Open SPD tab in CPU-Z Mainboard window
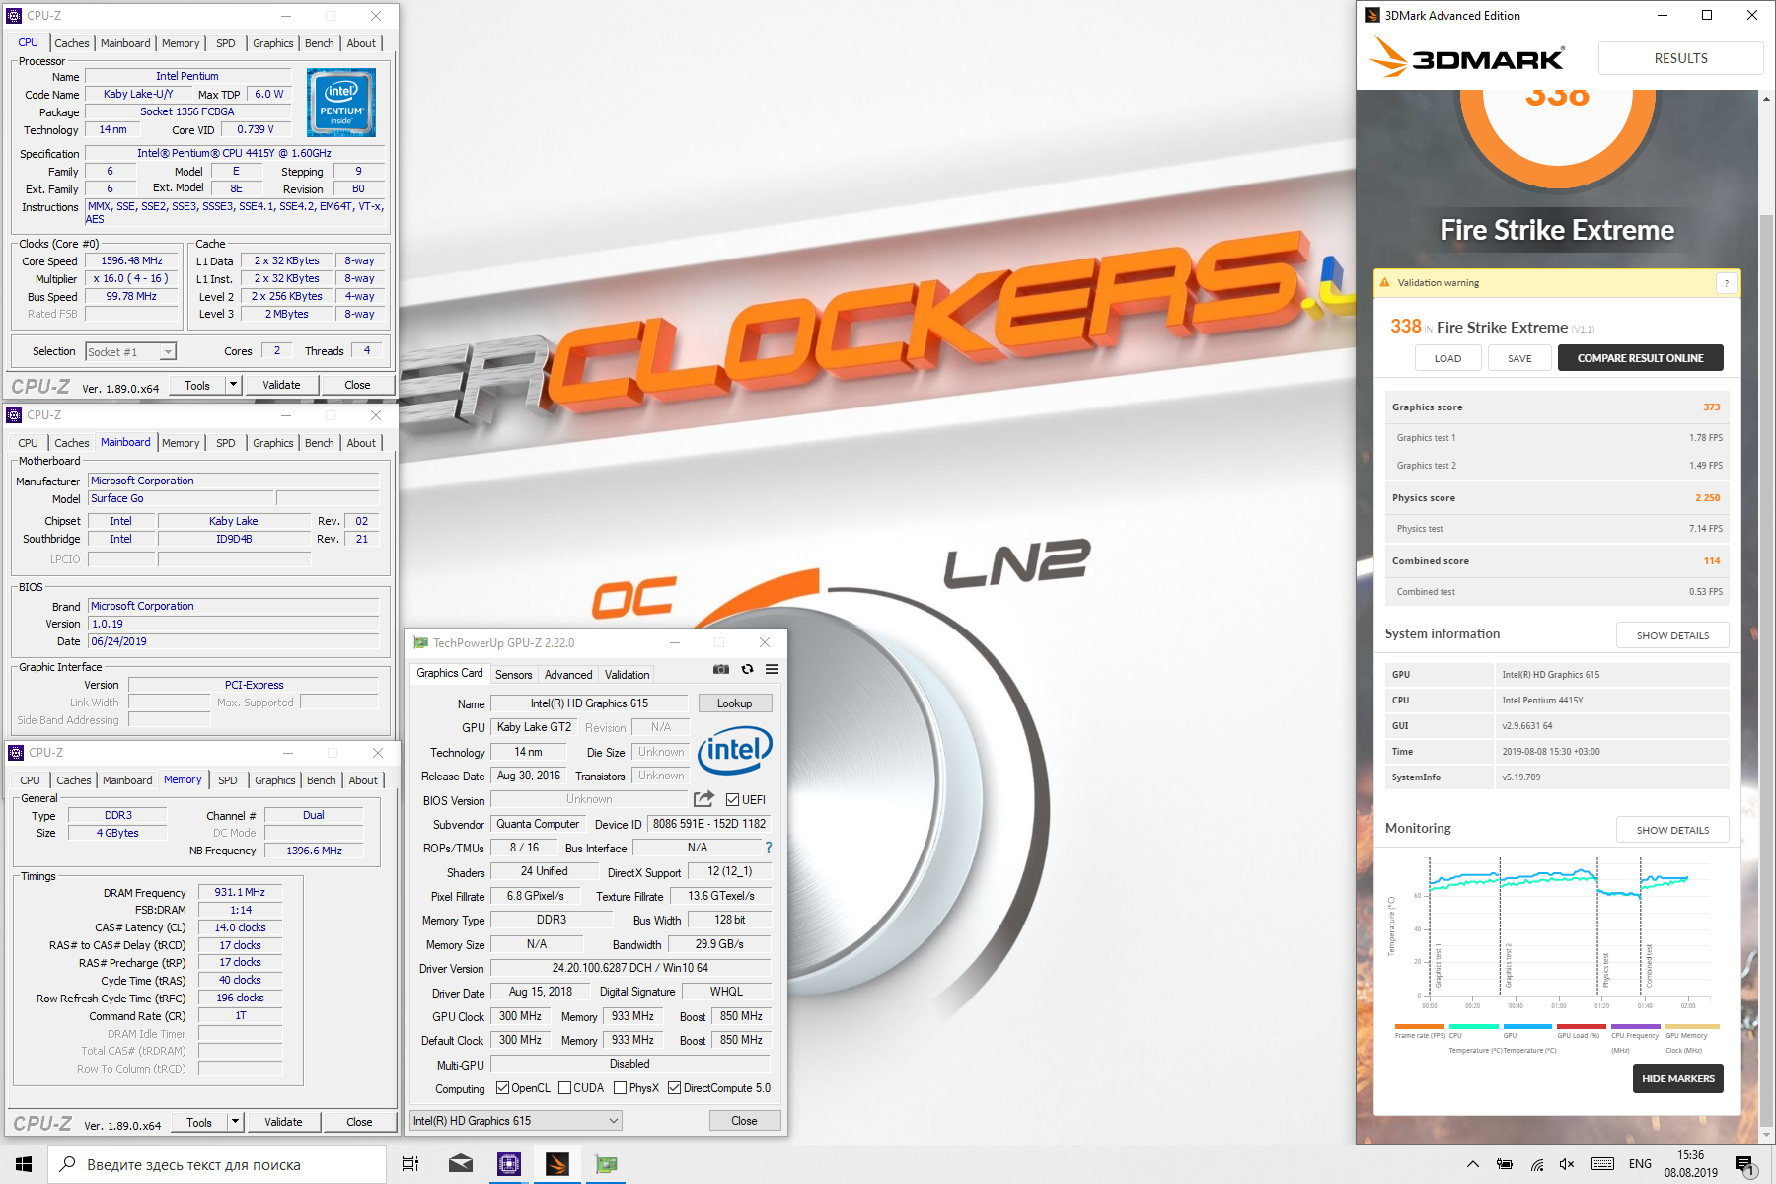 coord(226,443)
